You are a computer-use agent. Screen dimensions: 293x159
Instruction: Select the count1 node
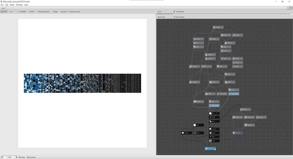[246, 110]
